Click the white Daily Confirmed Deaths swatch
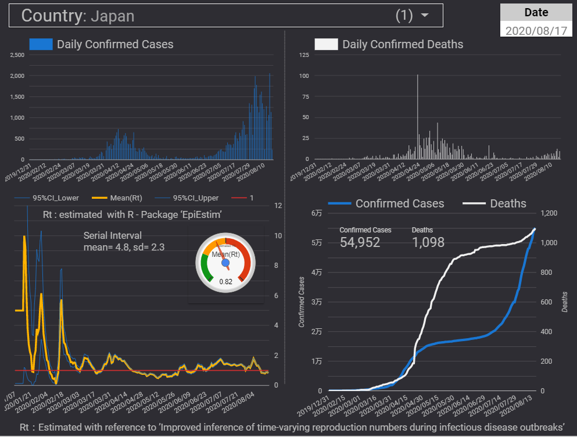The height and width of the screenshot is (437, 577). tap(326, 44)
